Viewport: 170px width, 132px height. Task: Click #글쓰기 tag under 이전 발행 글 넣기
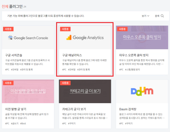pyautogui.click(x=15, y=124)
